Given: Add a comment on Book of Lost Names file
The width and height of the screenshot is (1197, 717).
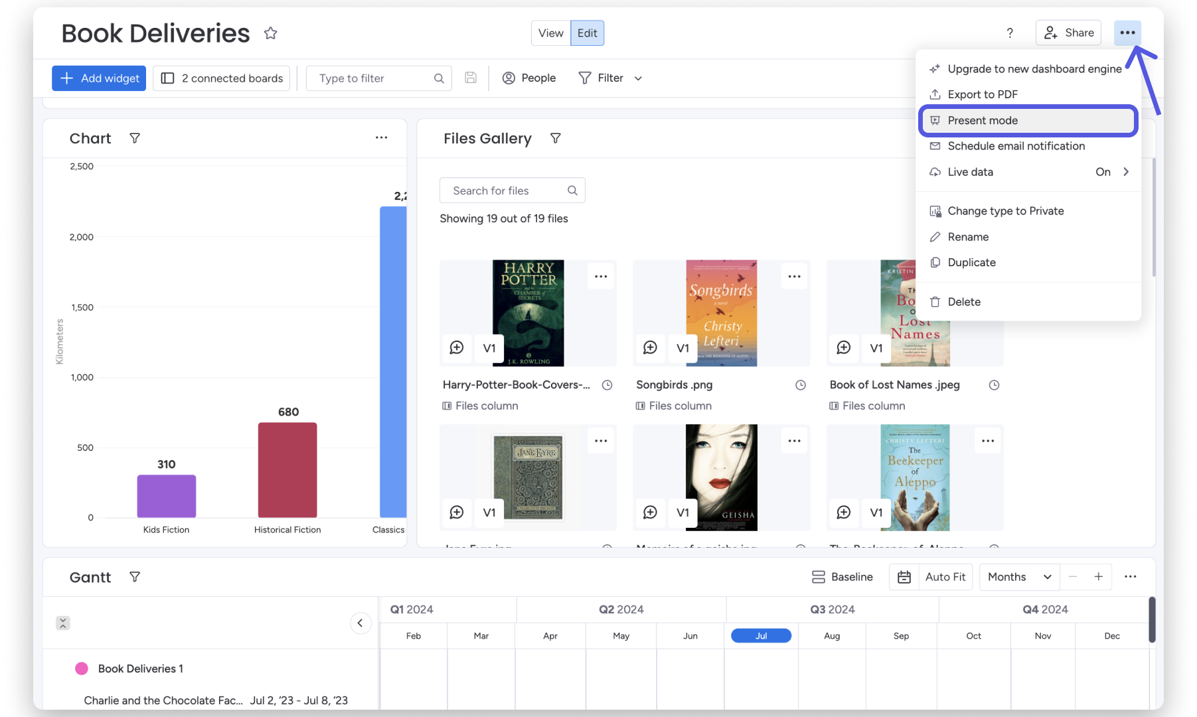Looking at the screenshot, I should pos(844,347).
